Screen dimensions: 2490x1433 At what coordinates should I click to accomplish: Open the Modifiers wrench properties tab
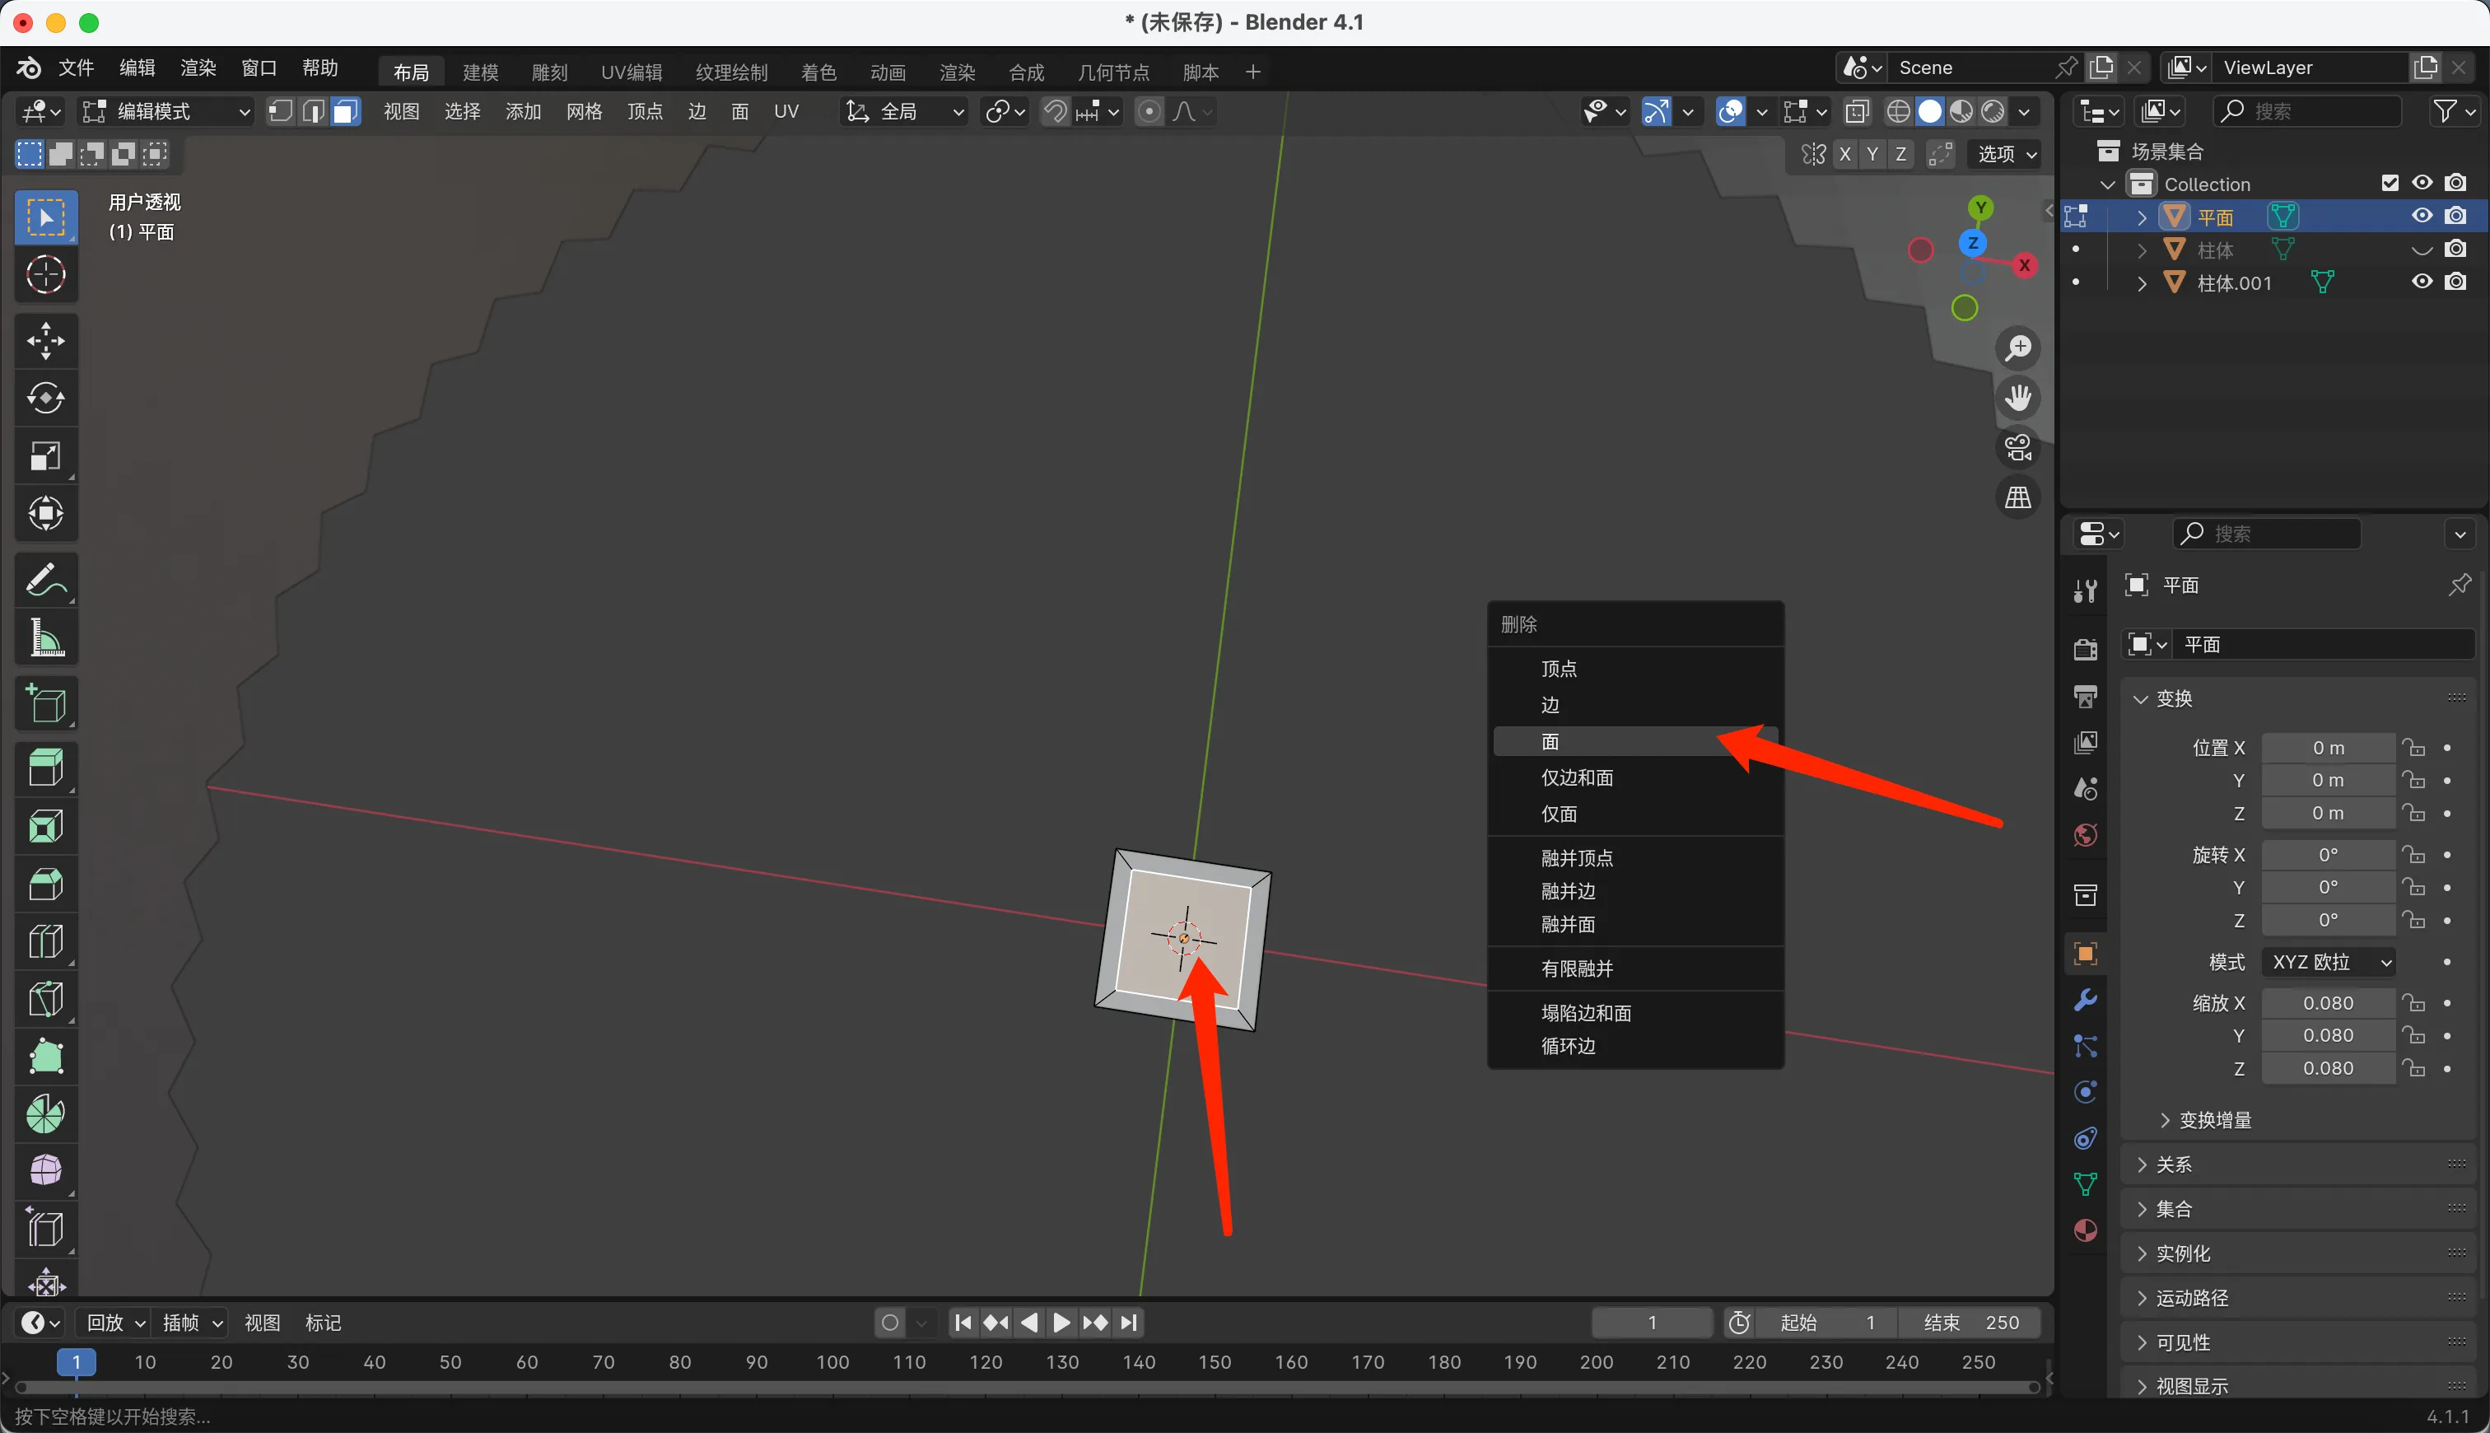(2085, 1000)
